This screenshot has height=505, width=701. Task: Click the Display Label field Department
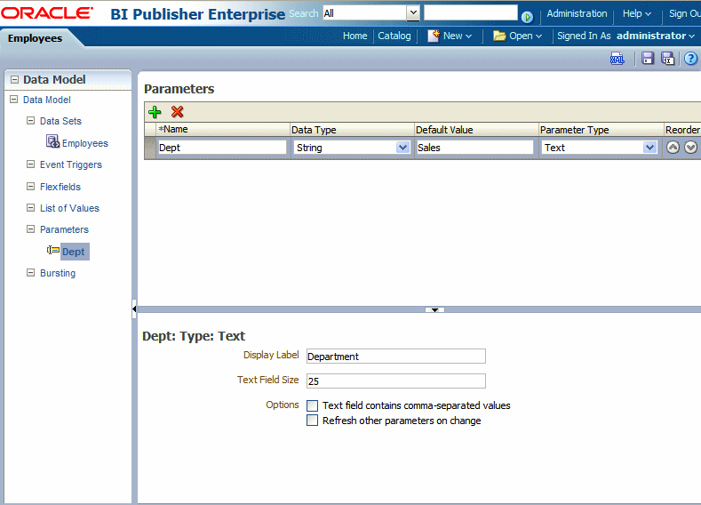coord(396,357)
